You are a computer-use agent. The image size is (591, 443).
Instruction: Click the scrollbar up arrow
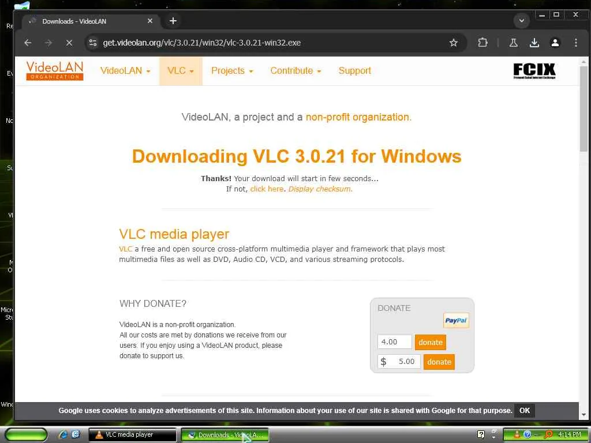pos(583,62)
